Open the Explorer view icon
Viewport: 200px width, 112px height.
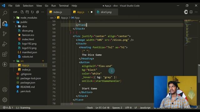[x=5, y=24]
